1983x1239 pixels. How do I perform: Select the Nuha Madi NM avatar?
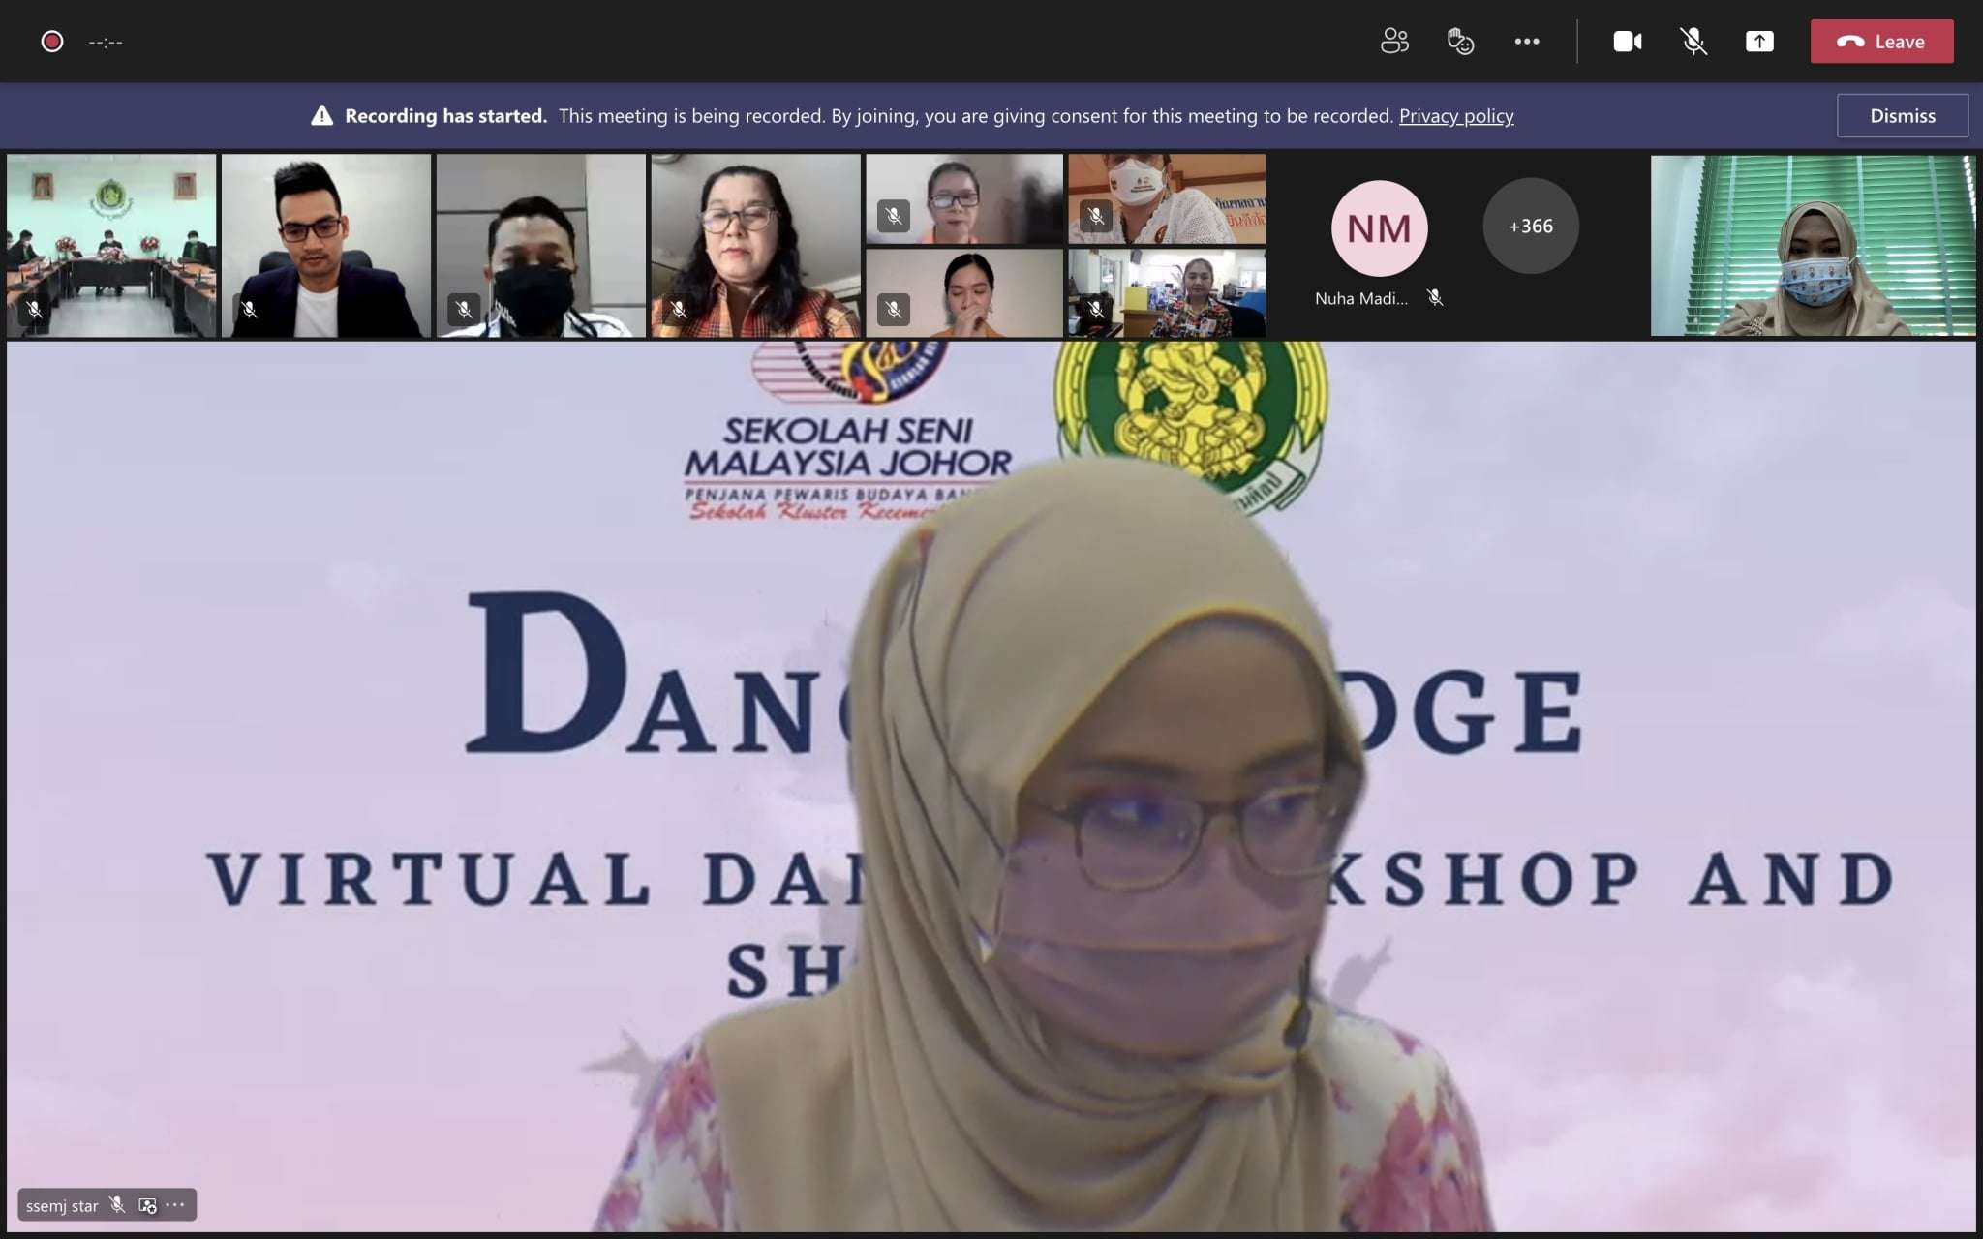(1379, 228)
